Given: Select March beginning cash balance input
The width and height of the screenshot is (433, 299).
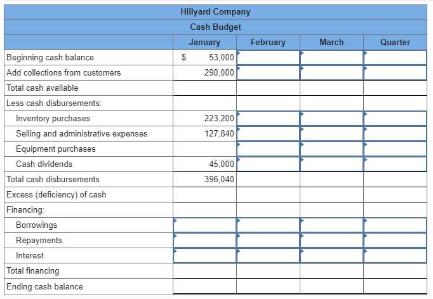Looking at the screenshot, I should [x=331, y=57].
